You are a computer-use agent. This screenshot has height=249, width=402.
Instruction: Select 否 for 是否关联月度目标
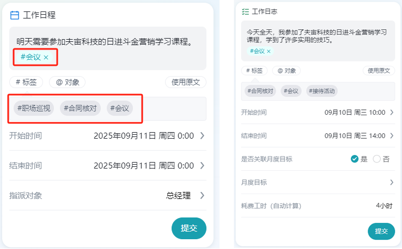[x=376, y=159]
